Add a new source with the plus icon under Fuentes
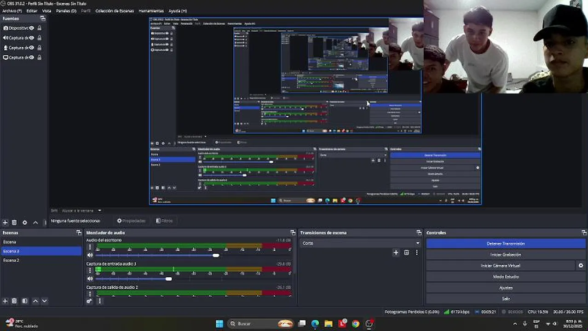This screenshot has height=331, width=588. [x=5, y=223]
